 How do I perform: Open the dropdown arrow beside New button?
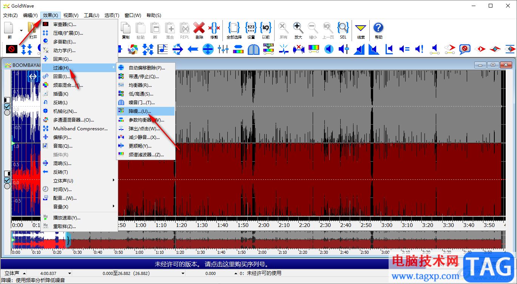coord(21,30)
